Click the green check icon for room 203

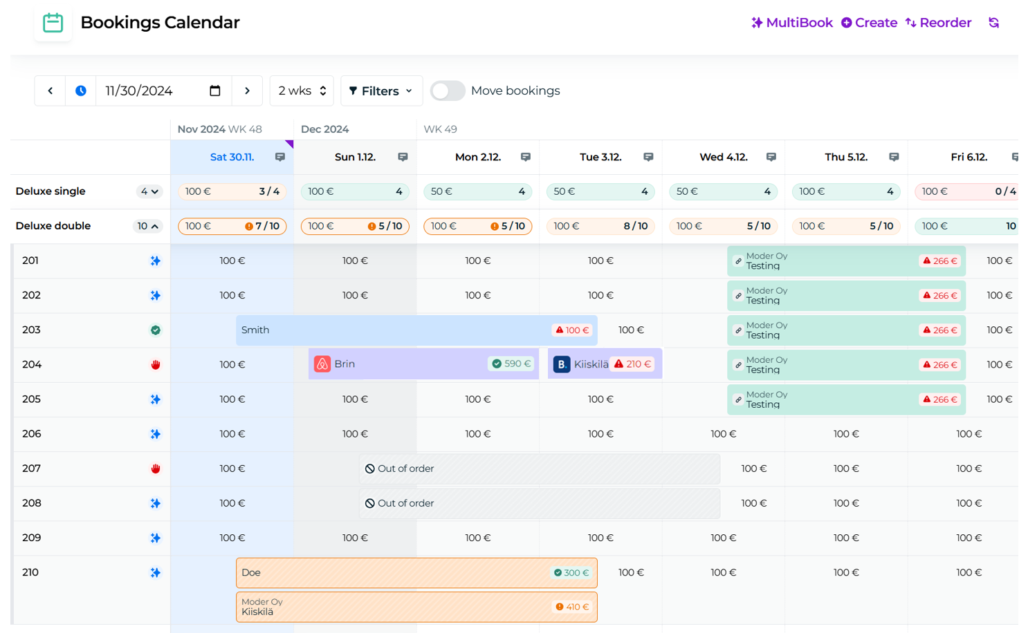click(156, 330)
